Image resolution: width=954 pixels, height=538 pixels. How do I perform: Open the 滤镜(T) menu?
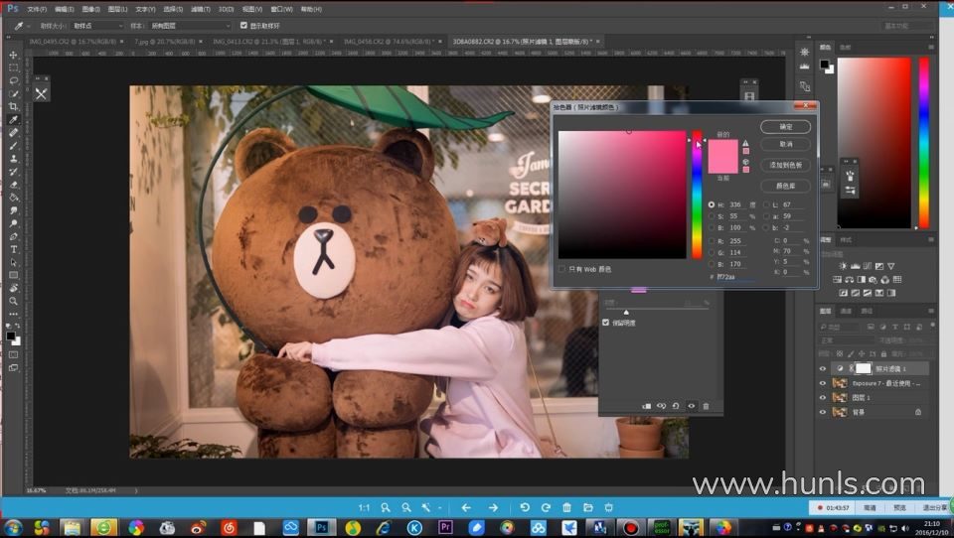coord(201,8)
